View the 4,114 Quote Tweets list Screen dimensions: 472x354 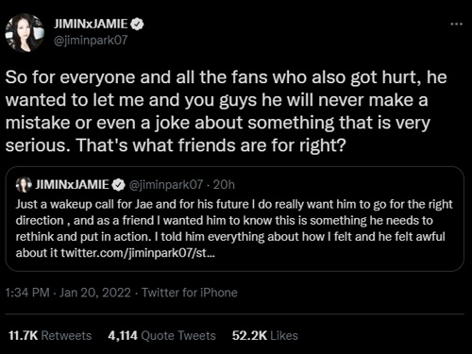[161, 335]
